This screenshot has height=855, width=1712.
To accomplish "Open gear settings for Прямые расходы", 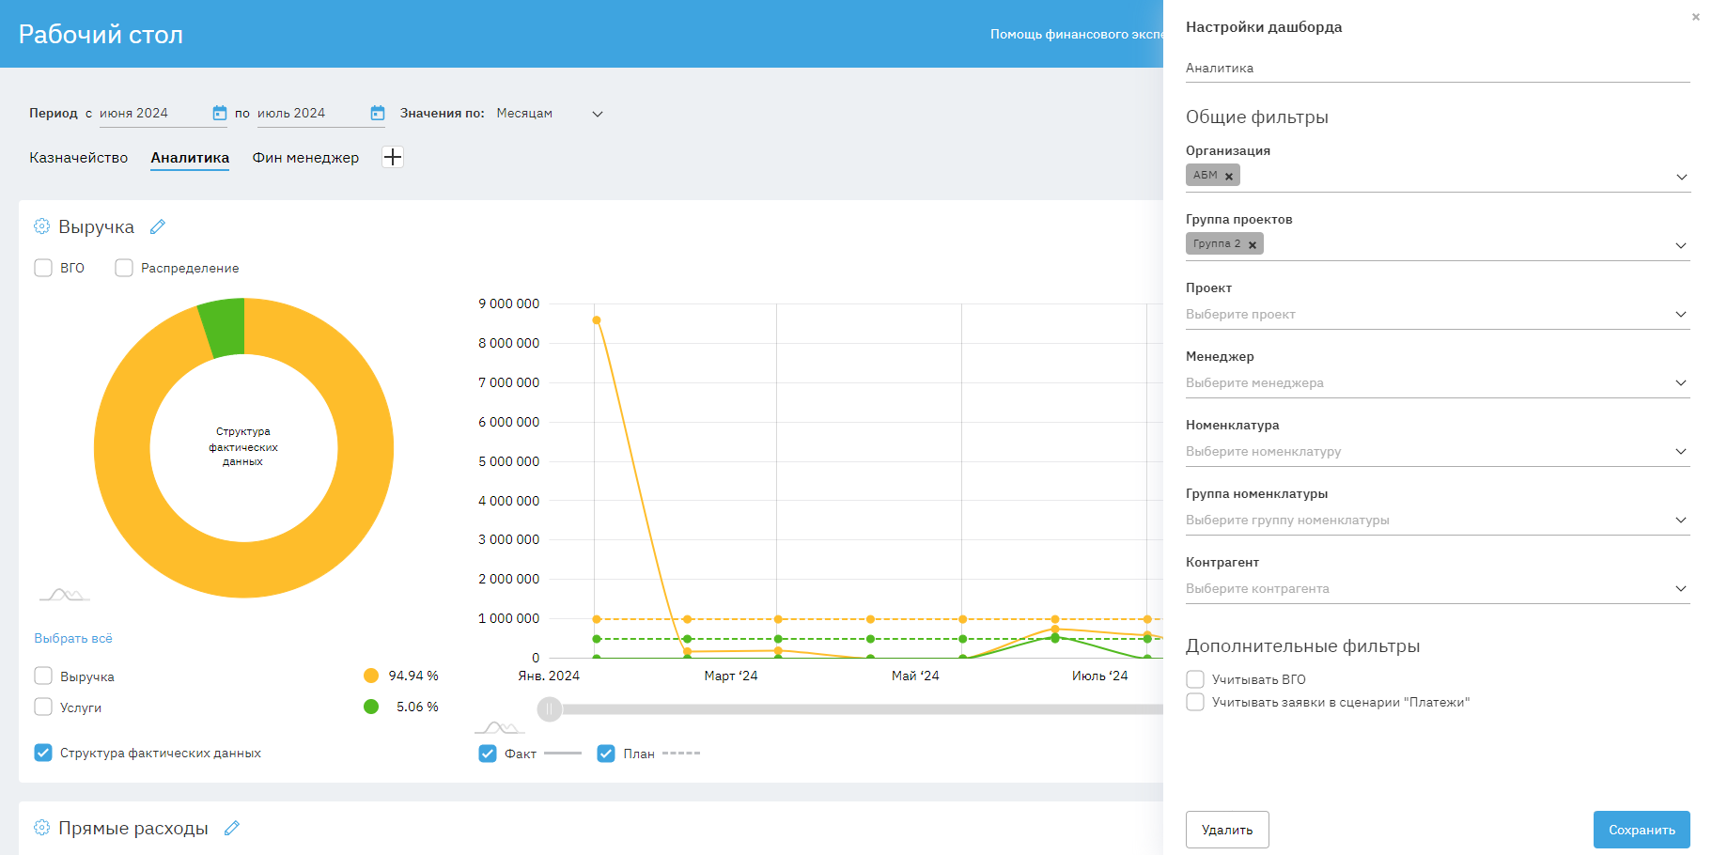I will 41,828.
